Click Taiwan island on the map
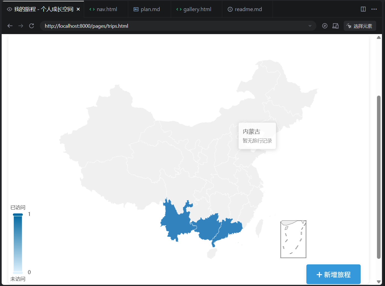The width and height of the screenshot is (385, 286). coord(259,228)
